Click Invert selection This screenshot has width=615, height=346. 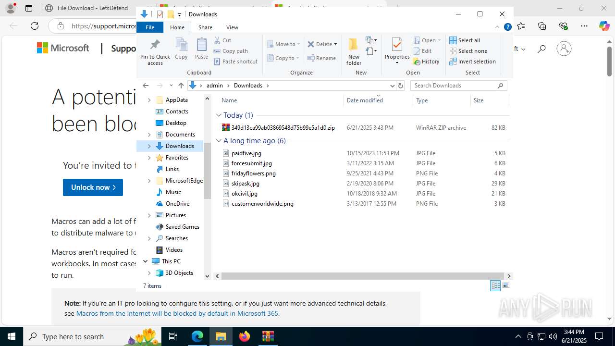[473, 62]
